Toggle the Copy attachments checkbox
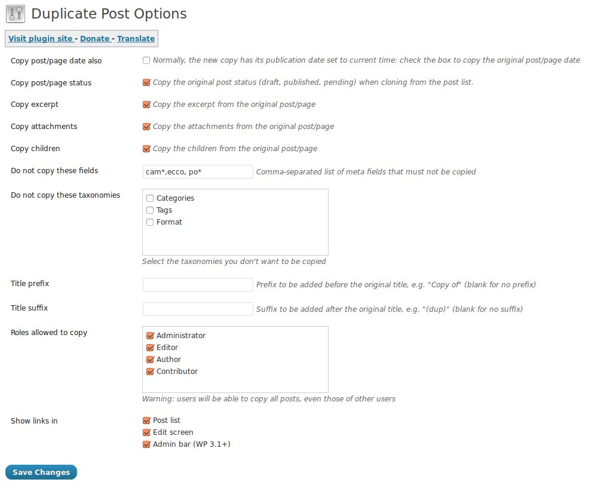 click(146, 127)
